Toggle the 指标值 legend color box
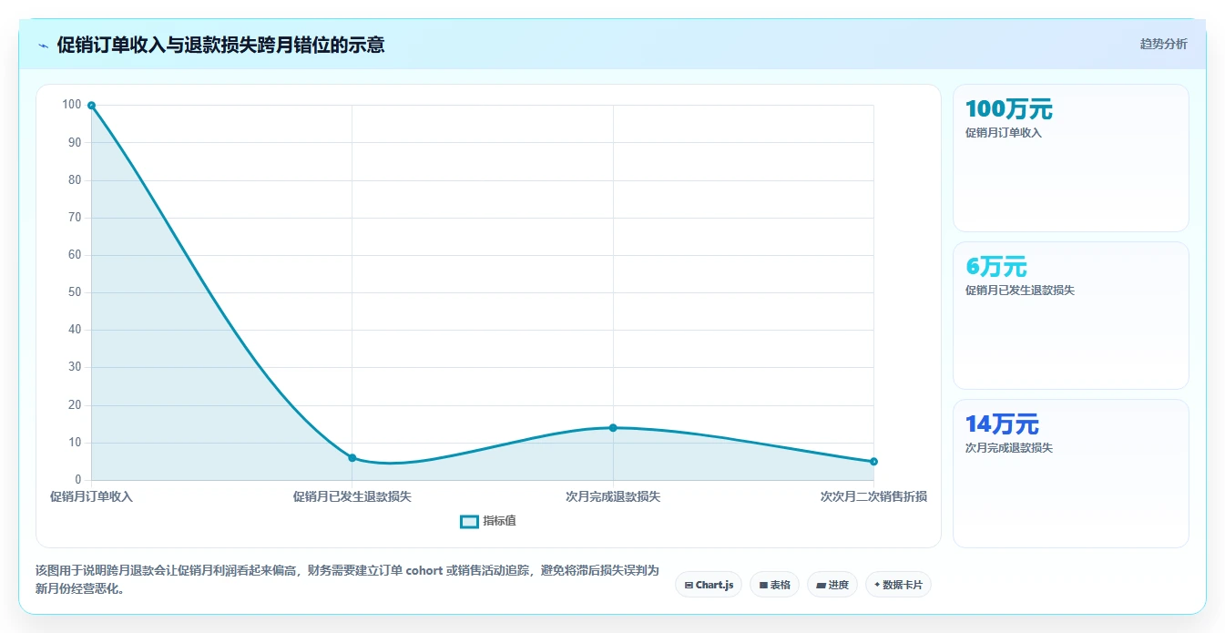The height and width of the screenshot is (633, 1225). tap(469, 521)
